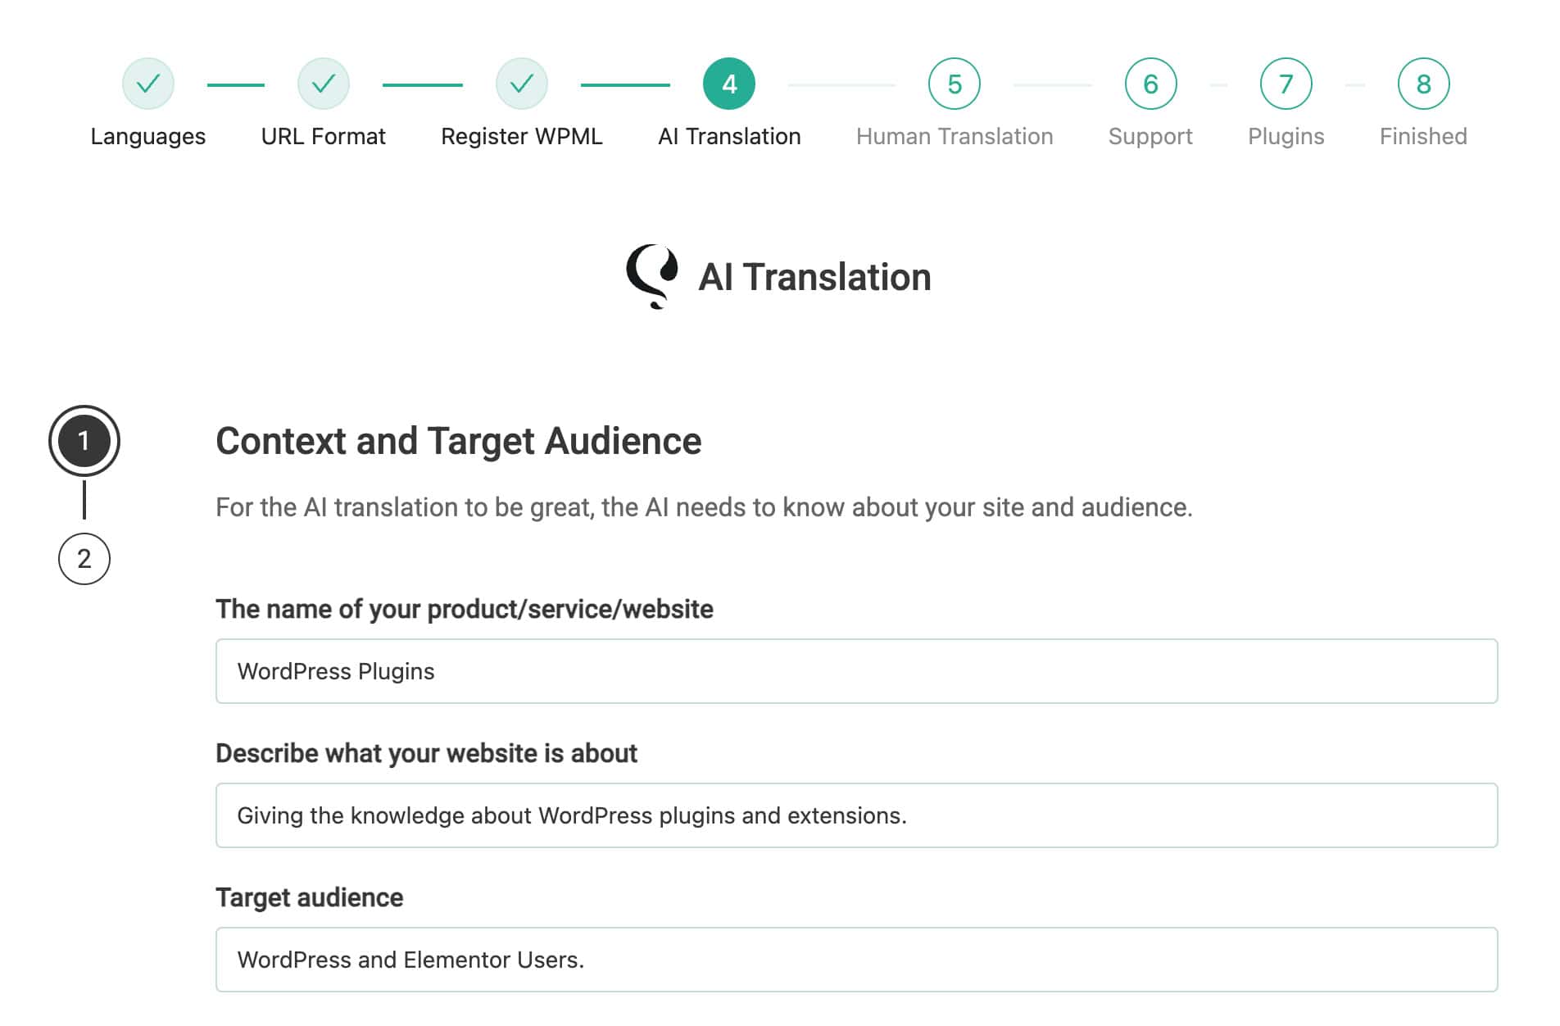Jump to sub-step 2 circle in sidebar
The height and width of the screenshot is (1026, 1560).
pyautogui.click(x=84, y=559)
